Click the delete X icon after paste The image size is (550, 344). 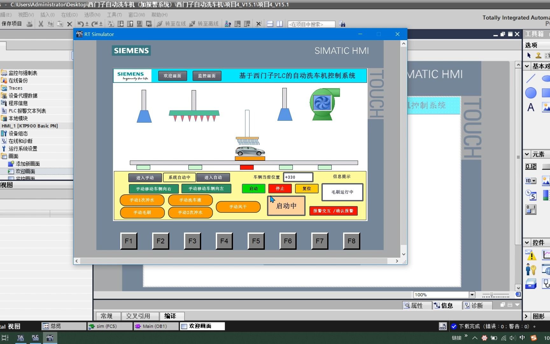[70, 24]
